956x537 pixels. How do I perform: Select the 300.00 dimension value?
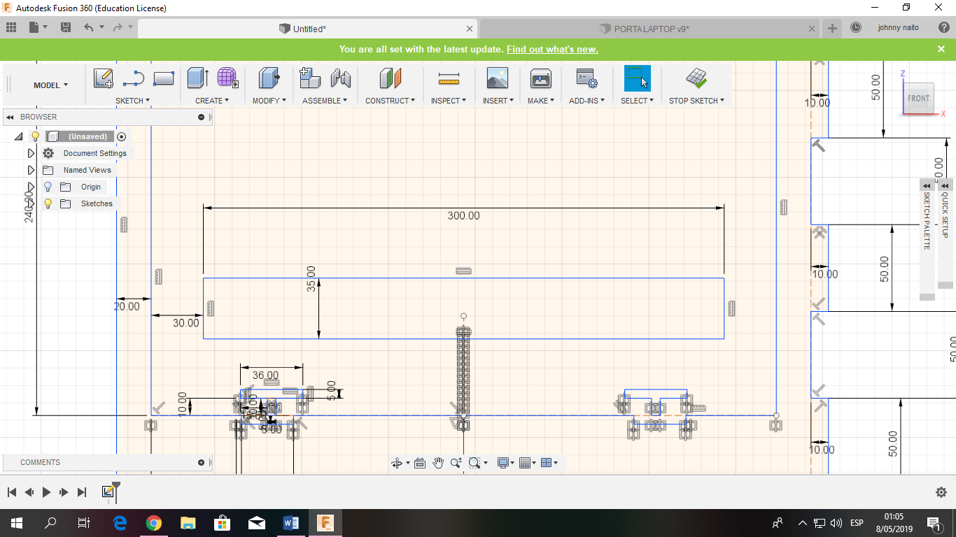click(x=463, y=215)
